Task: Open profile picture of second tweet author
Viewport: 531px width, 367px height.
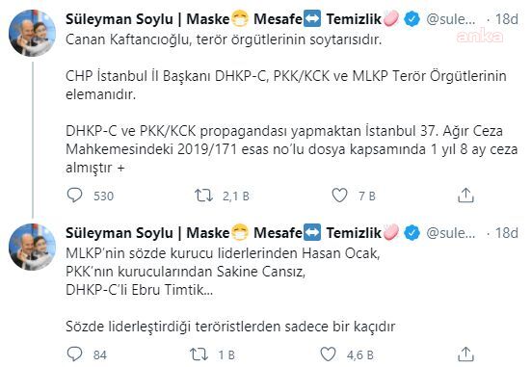Action: pyautogui.click(x=32, y=247)
